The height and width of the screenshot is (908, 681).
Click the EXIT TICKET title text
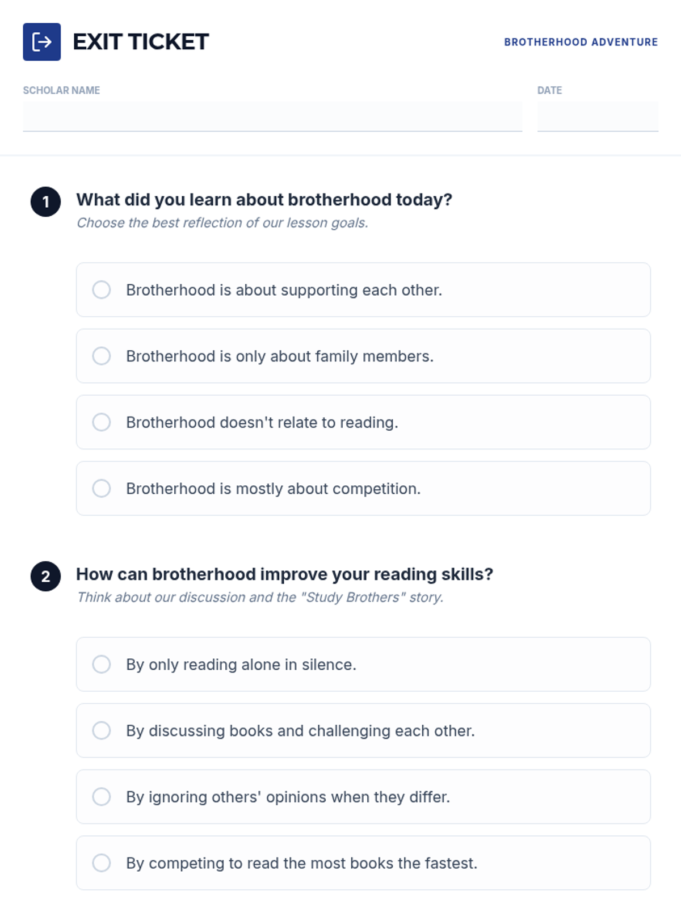141,42
